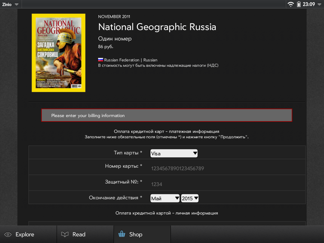Click the clock showing 23:09
Screen dimensions: 324x243
(x=309, y=4)
